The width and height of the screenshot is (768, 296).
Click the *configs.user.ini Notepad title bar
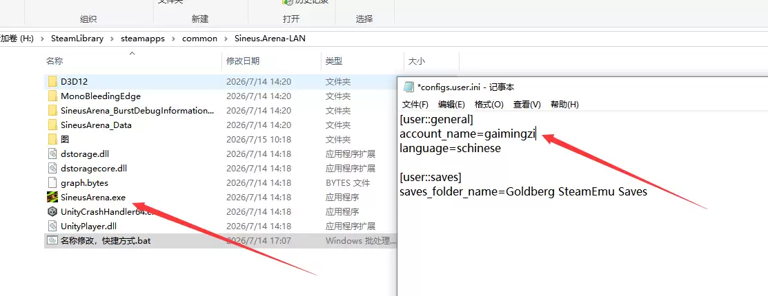tap(465, 87)
